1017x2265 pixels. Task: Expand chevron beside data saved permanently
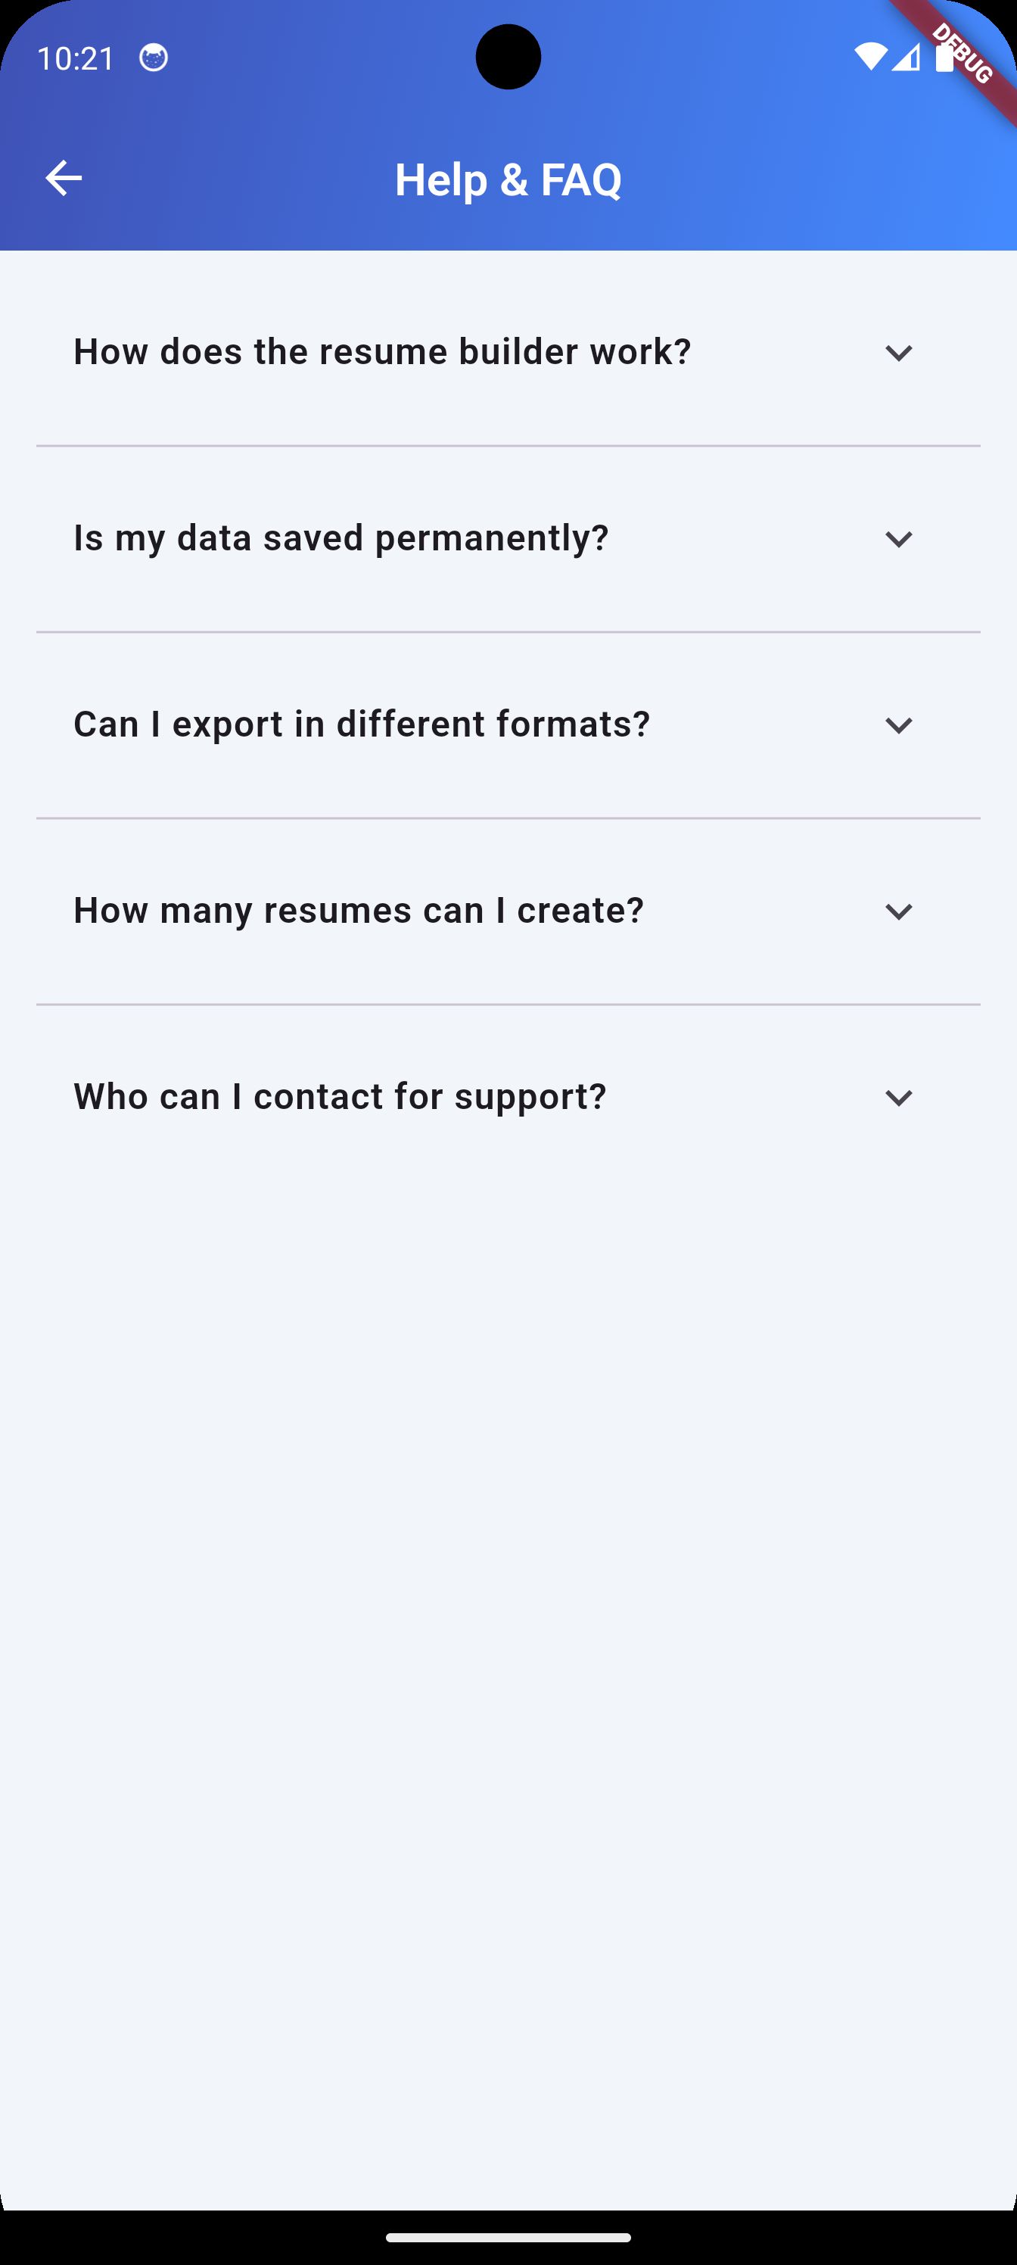click(898, 539)
